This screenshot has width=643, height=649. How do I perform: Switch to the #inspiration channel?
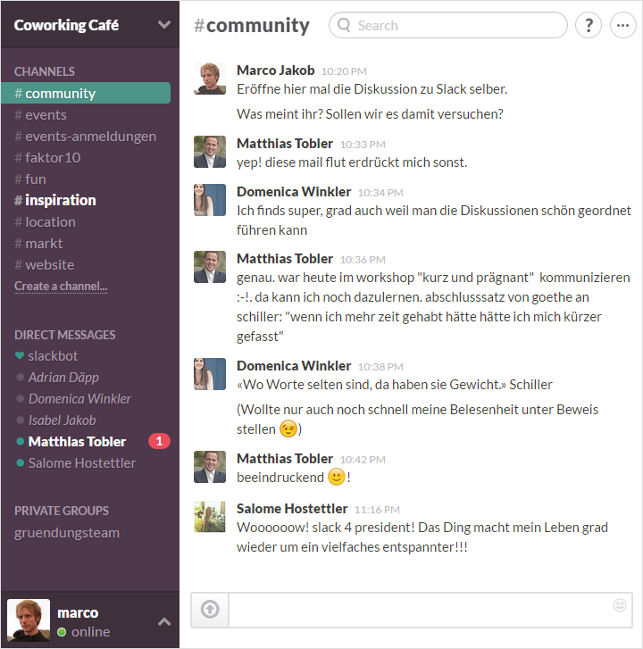[55, 200]
